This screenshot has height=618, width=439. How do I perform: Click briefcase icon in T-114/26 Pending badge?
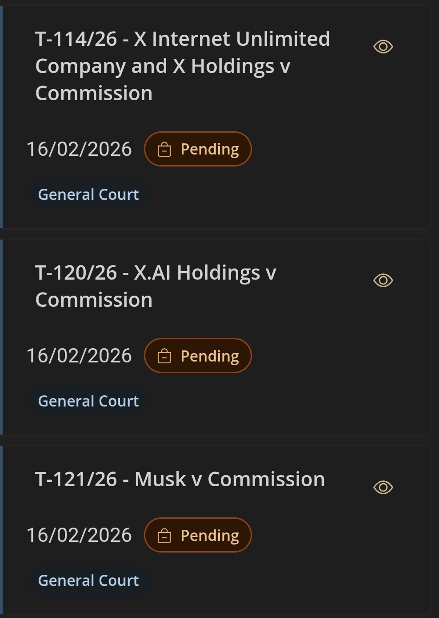click(x=164, y=150)
